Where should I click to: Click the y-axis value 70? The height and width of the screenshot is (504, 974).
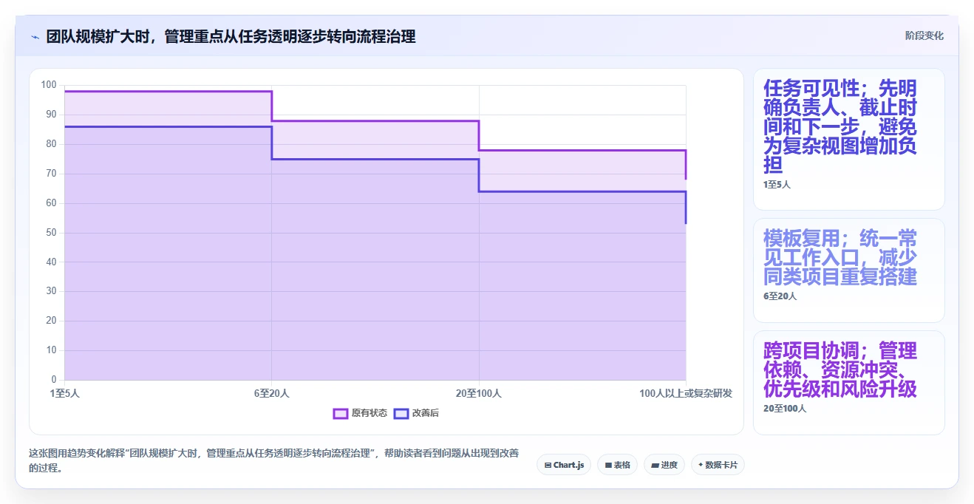tap(51, 174)
